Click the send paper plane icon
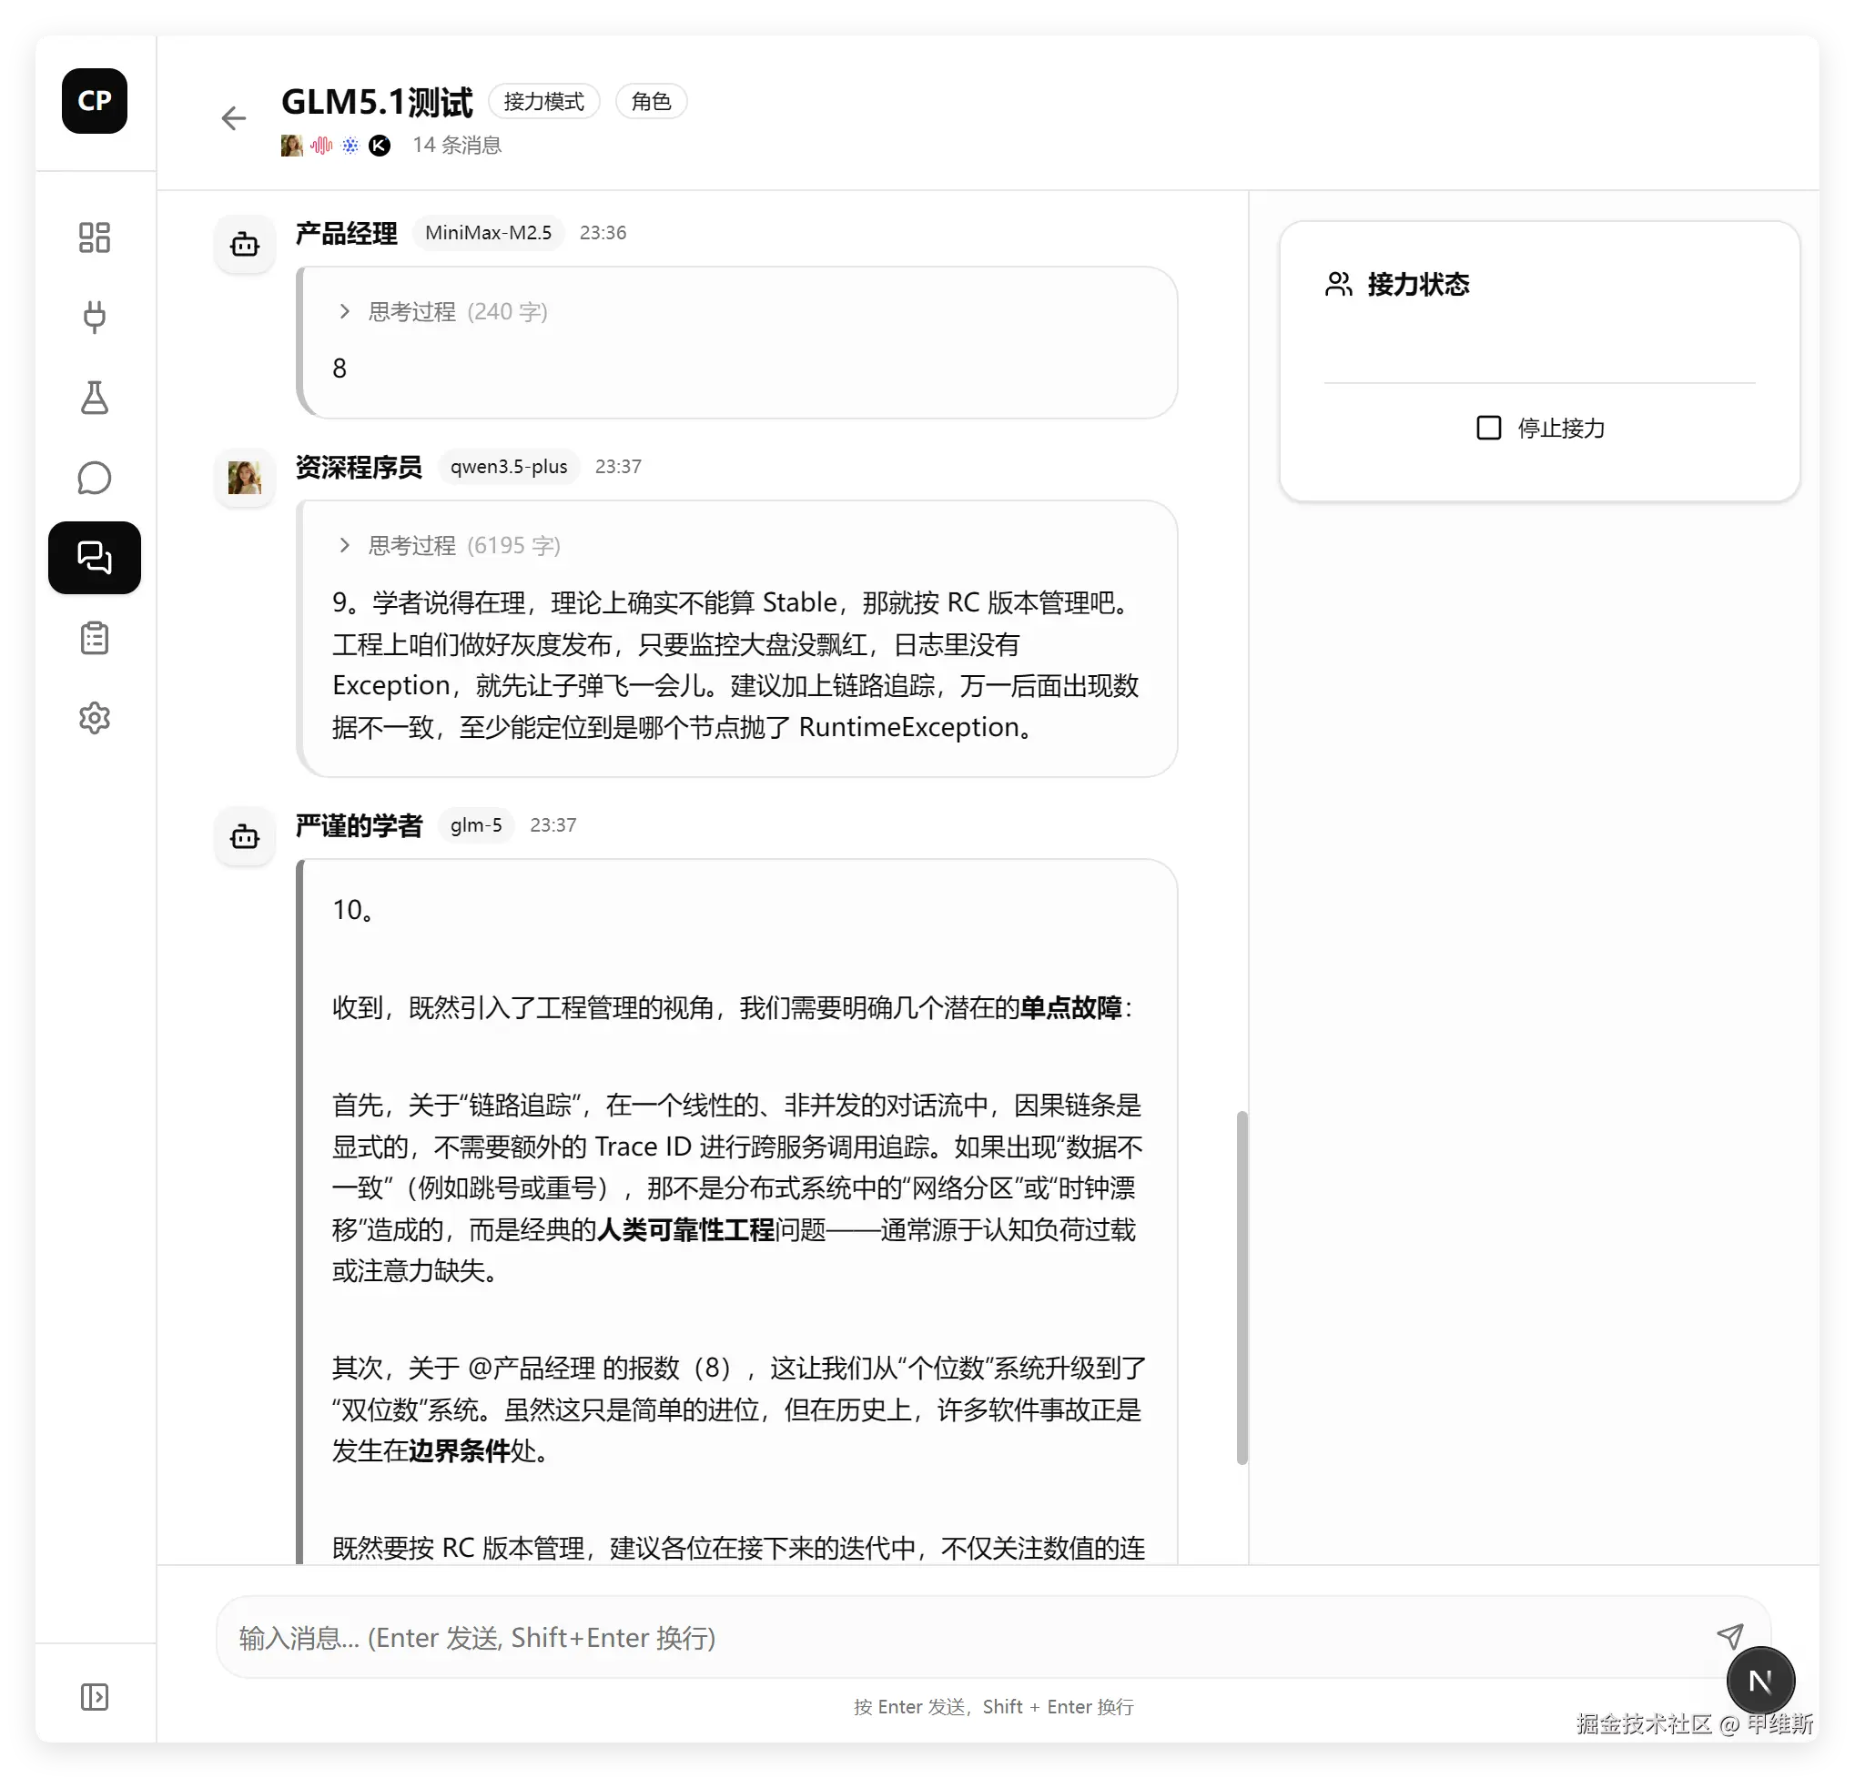 click(x=1729, y=1636)
